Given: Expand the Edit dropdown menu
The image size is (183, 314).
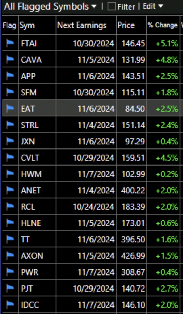Looking at the screenshot, I should (153, 6).
